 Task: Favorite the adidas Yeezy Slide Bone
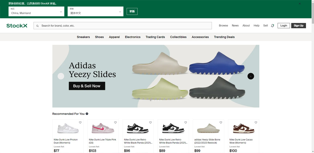(x=221, y=123)
